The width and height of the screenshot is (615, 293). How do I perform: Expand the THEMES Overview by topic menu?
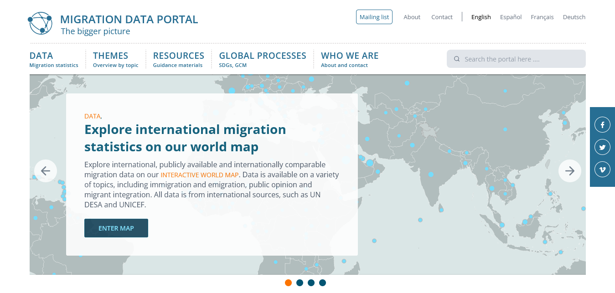(x=115, y=59)
